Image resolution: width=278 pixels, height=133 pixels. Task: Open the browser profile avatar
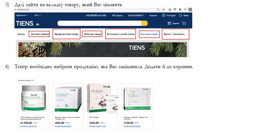(x=190, y=10)
